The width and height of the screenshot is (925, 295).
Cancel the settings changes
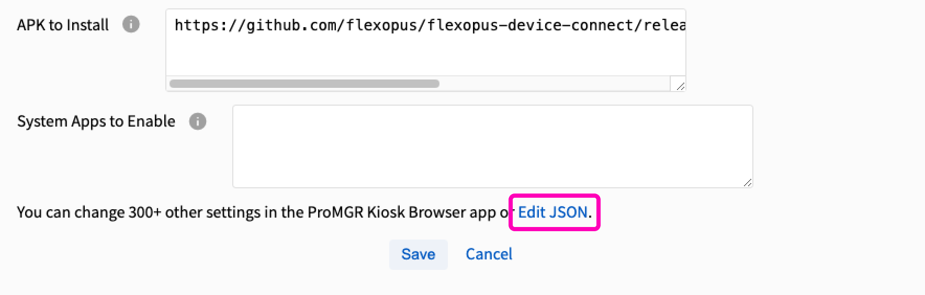(489, 254)
